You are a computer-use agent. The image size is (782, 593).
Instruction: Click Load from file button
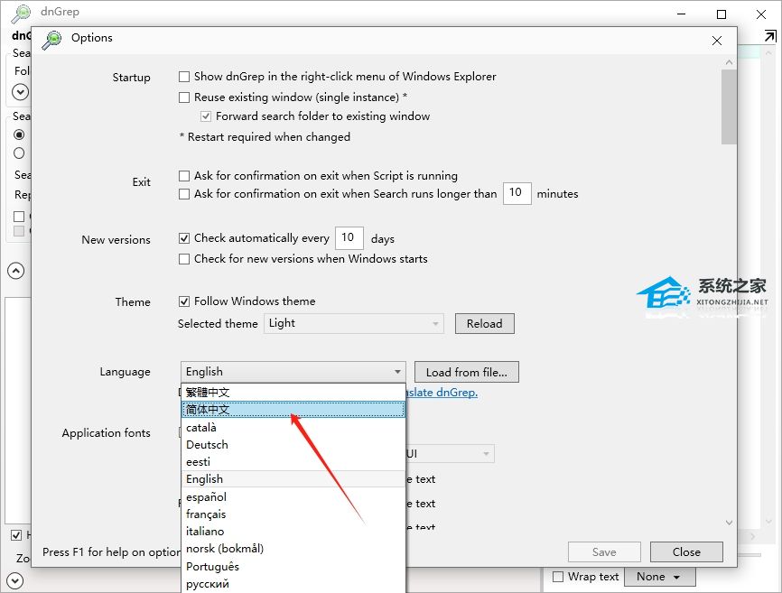point(466,372)
